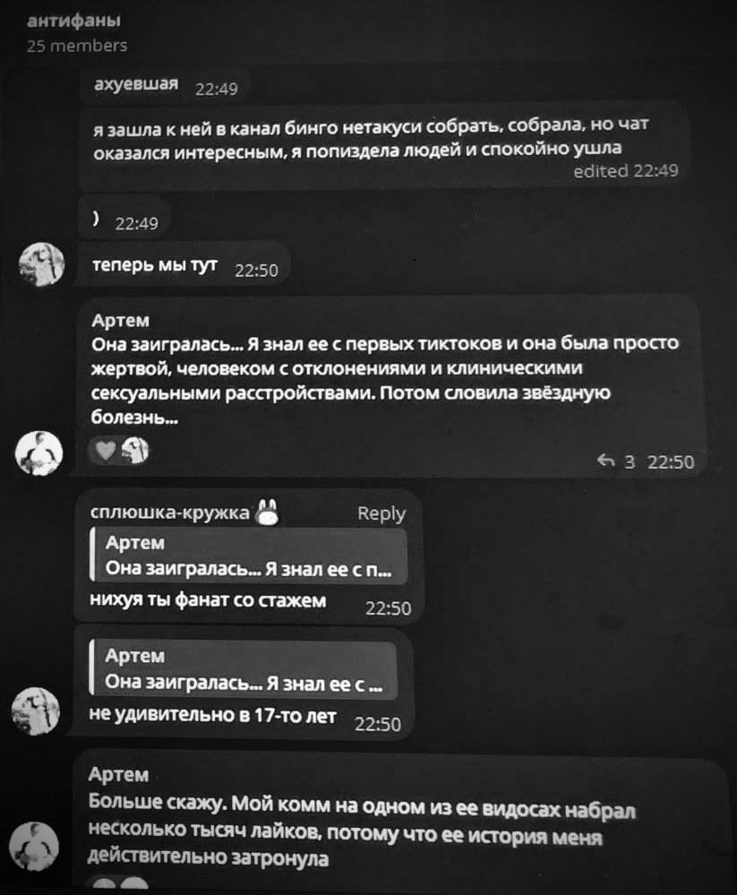Jump to quoted message above 'не удивительно'
Screen dimensions: 737x895
click(x=243, y=669)
